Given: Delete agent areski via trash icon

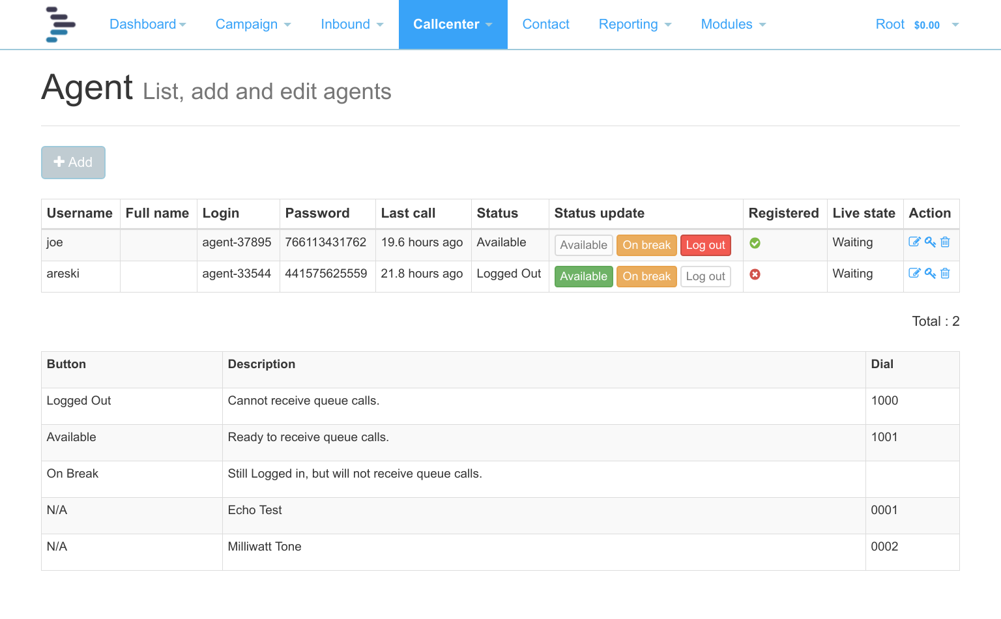Looking at the screenshot, I should point(945,273).
